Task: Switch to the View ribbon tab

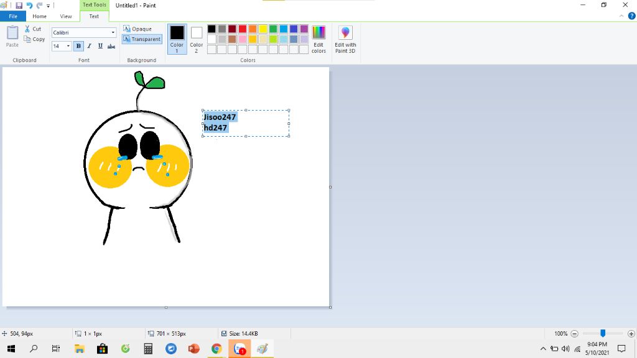Action: 66,16
